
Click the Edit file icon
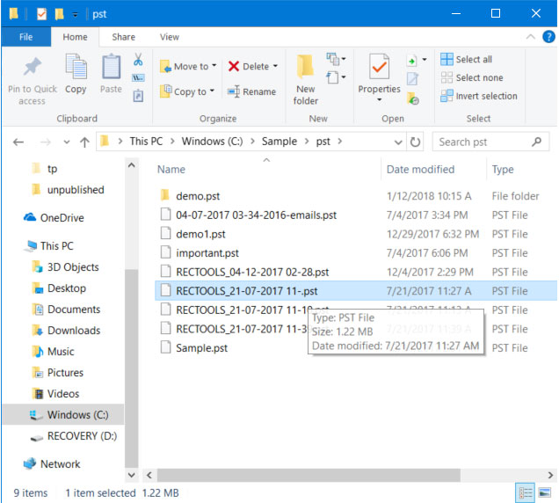[x=412, y=79]
